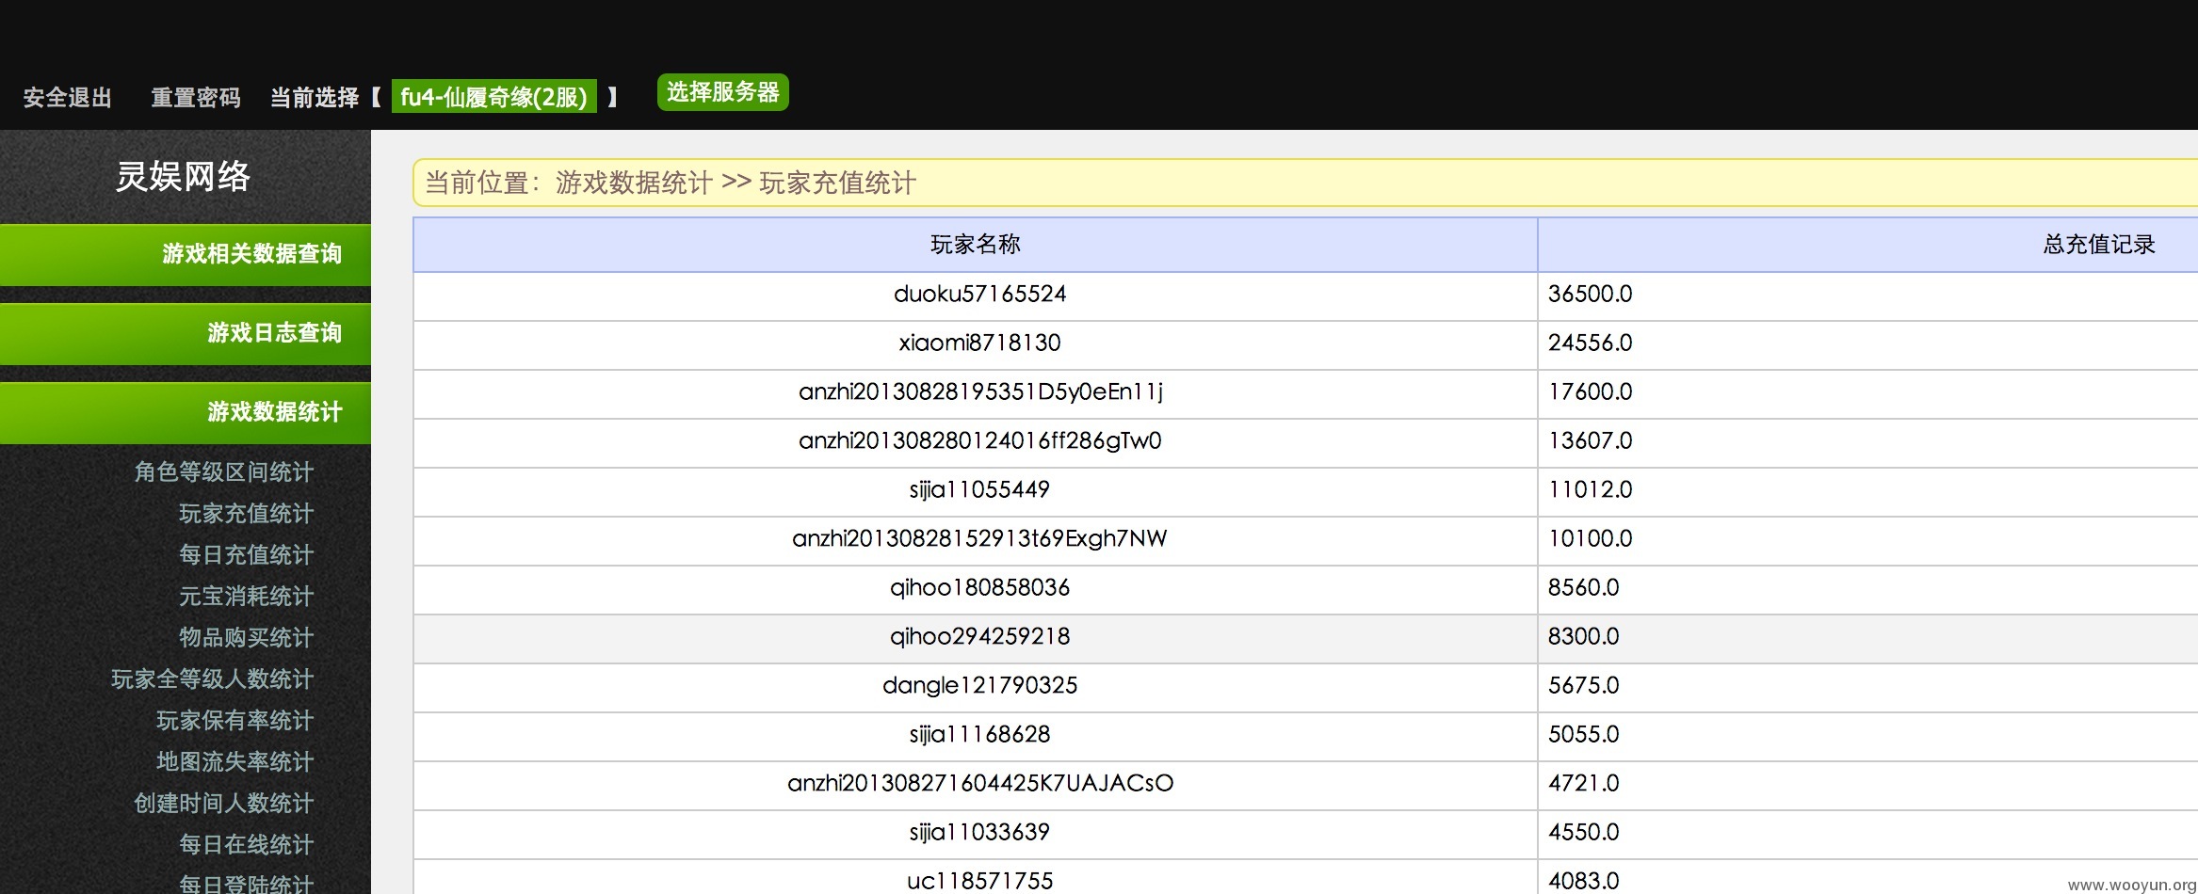Screen dimensions: 2198x894
Task: Open 每日充值统计 in the sidebar
Action: click(246, 554)
